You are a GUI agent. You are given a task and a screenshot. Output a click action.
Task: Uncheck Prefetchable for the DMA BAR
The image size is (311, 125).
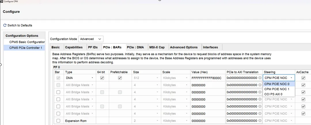120,78
